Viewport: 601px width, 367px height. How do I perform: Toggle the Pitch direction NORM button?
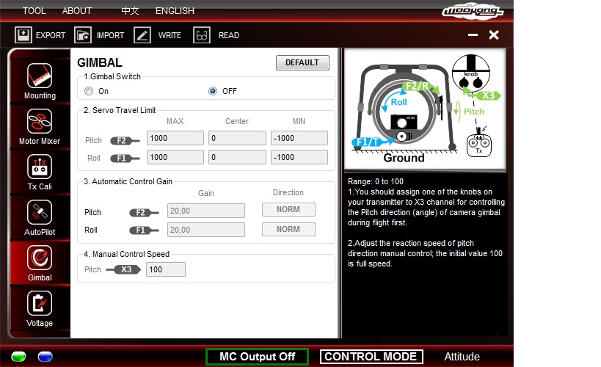[288, 210]
